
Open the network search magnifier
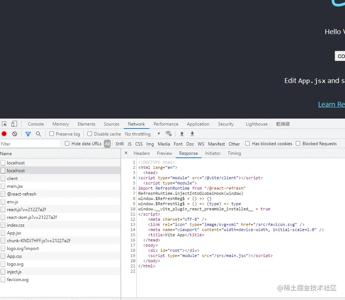pos(38,134)
